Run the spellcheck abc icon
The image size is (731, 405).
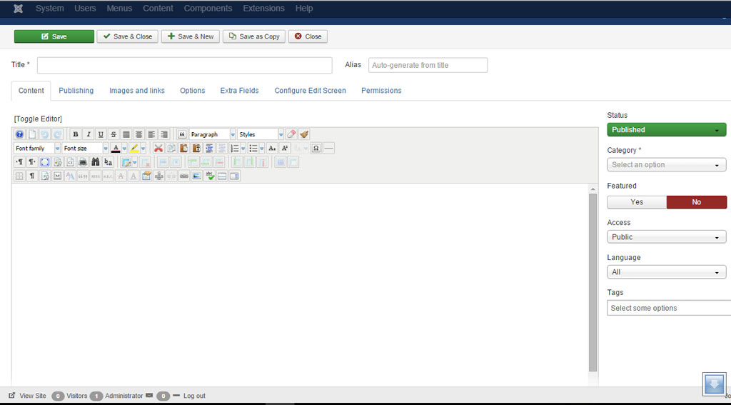pyautogui.click(x=209, y=176)
